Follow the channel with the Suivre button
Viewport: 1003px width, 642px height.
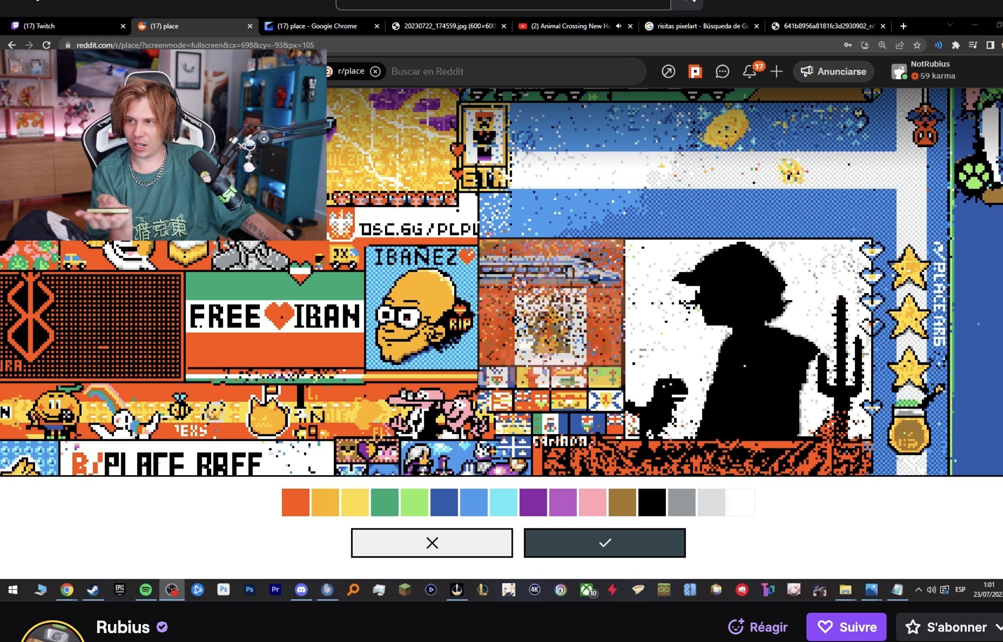click(x=847, y=627)
